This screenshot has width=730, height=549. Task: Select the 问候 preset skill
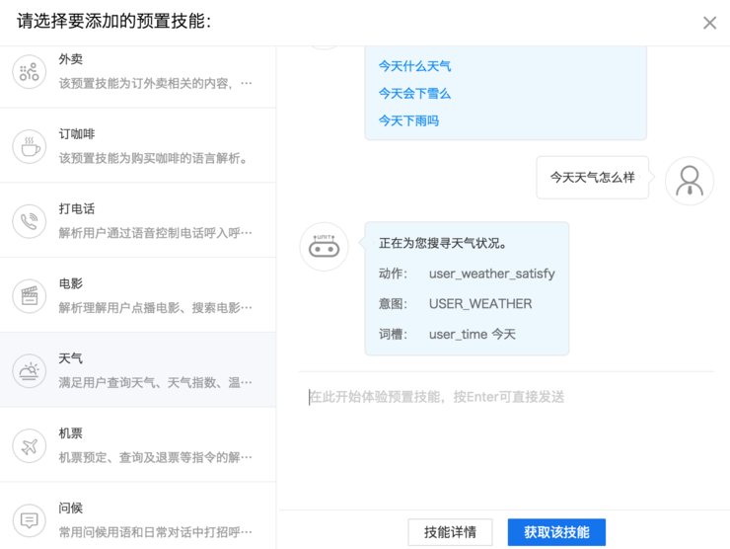138,515
